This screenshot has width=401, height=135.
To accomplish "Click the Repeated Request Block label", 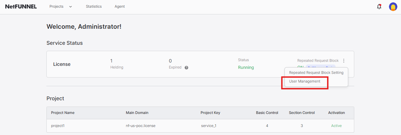I will tap(318, 60).
